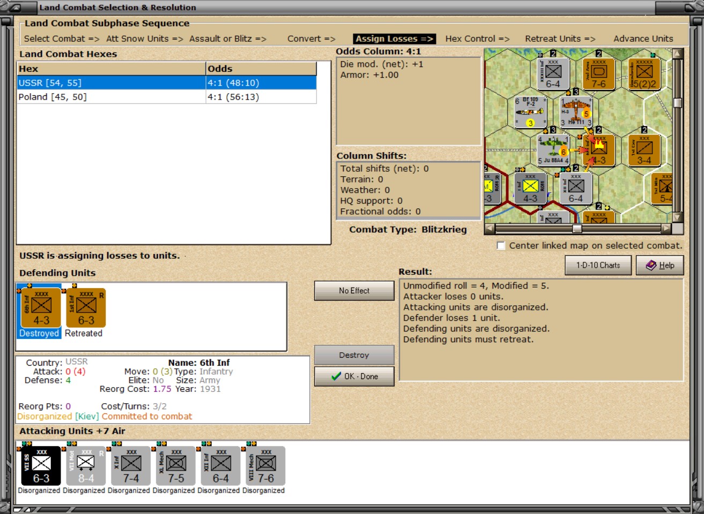
Task: Click the 5-4 mountain unit counter on map
Action: coord(663,188)
